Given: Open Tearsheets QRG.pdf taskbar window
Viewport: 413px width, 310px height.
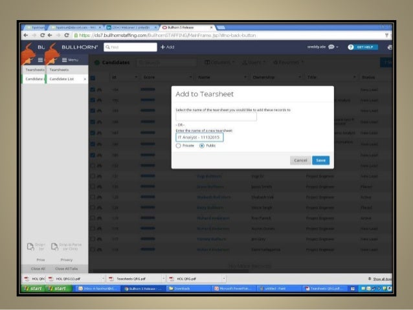Looking at the screenshot, I should 324,289.
